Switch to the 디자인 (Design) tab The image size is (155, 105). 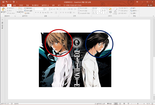pyautogui.click(x=21, y=5)
